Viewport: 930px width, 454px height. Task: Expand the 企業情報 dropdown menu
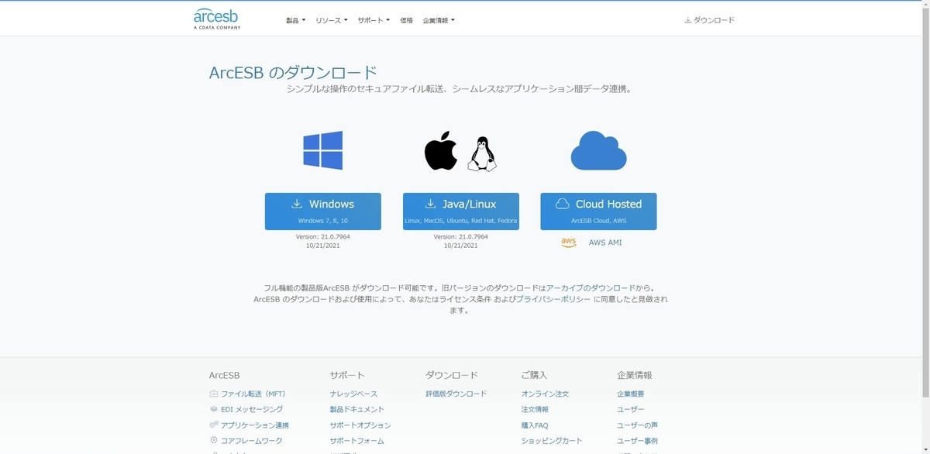coord(439,20)
